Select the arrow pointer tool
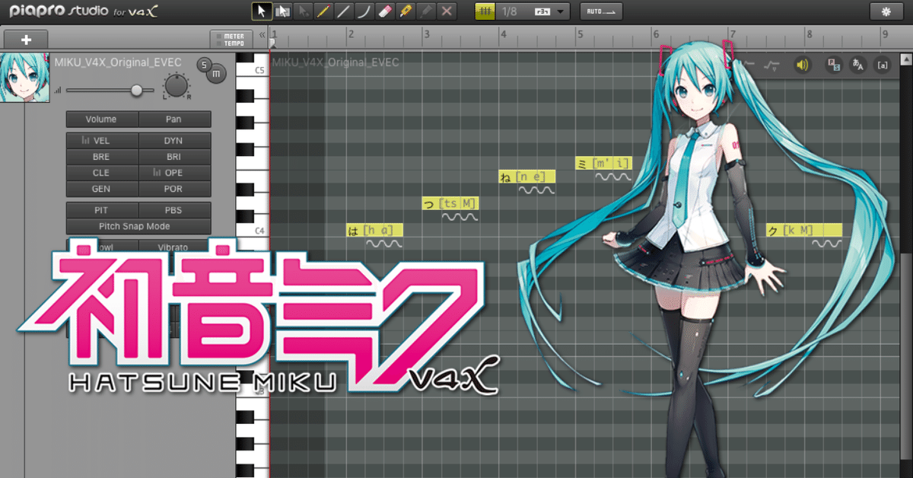This screenshot has height=478, width=913. [x=262, y=11]
